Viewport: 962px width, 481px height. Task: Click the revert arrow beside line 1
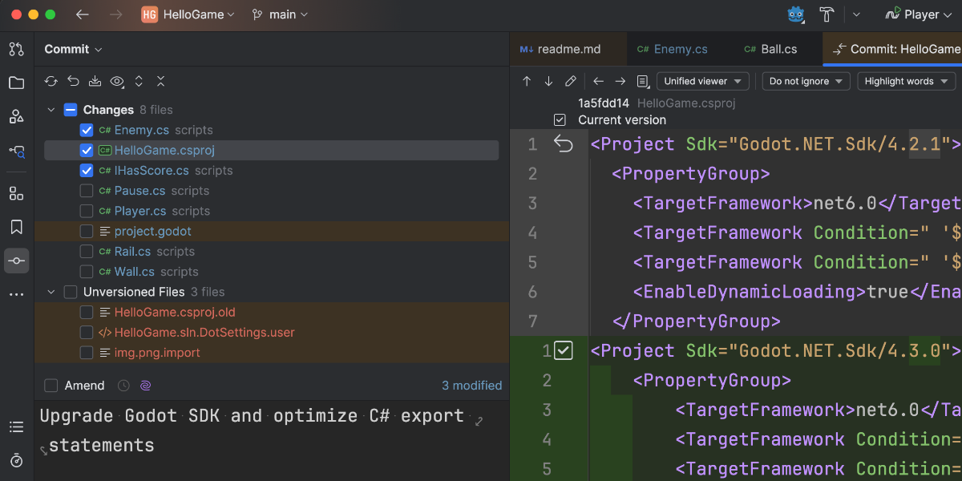(x=564, y=144)
